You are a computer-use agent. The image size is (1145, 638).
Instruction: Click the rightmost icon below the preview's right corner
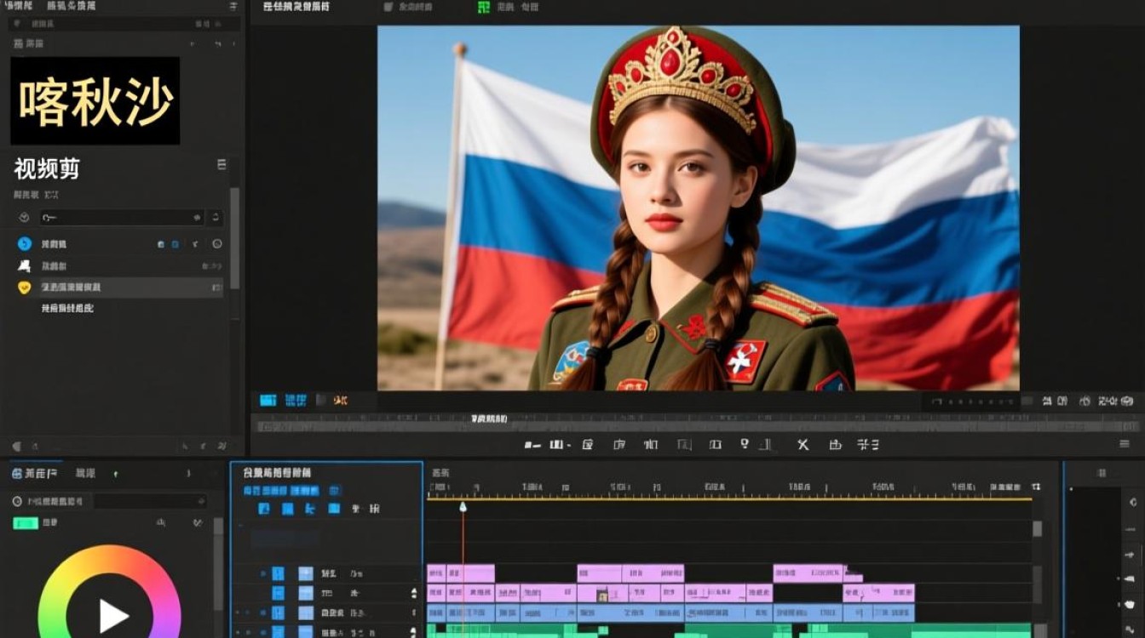click(x=1128, y=401)
